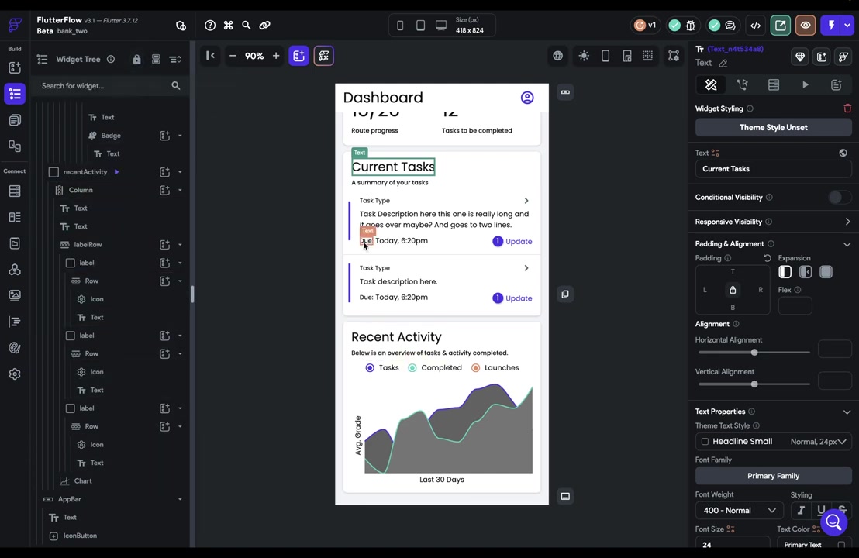Switch to the animations play tab
Screen dimensions: 859x558
click(806, 85)
